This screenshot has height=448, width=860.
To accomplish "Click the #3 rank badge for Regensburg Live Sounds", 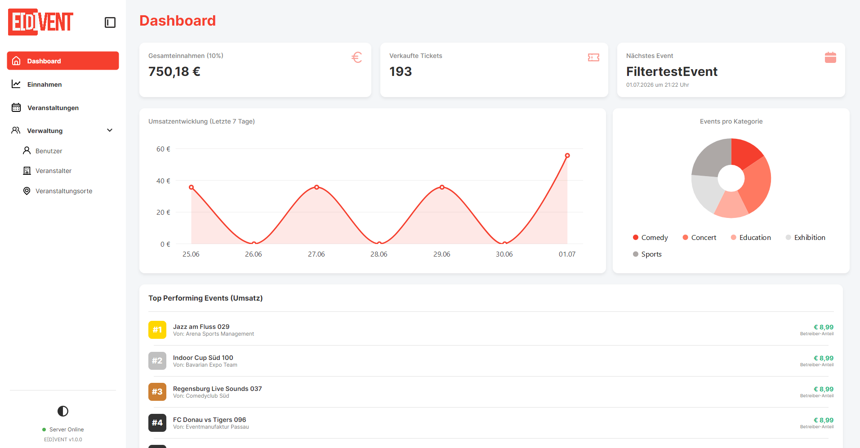I will pos(157,392).
